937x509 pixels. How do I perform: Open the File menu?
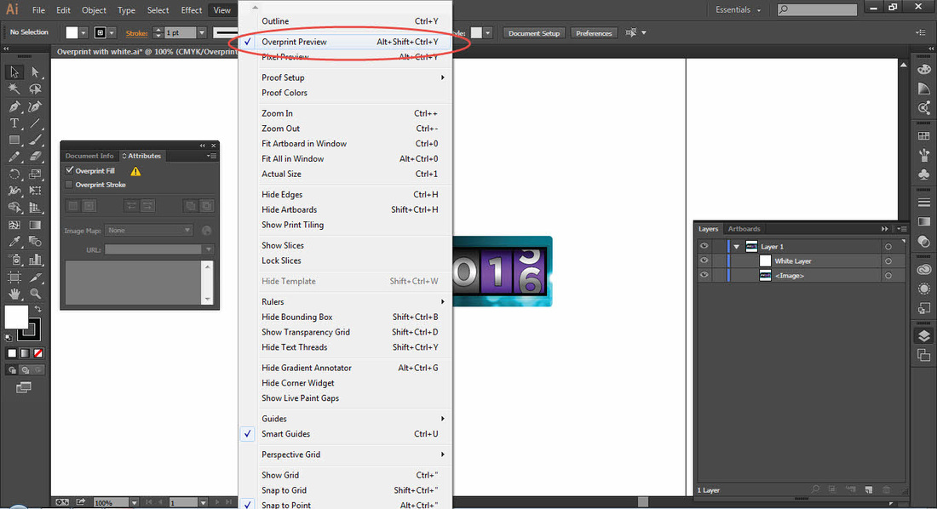coord(38,10)
